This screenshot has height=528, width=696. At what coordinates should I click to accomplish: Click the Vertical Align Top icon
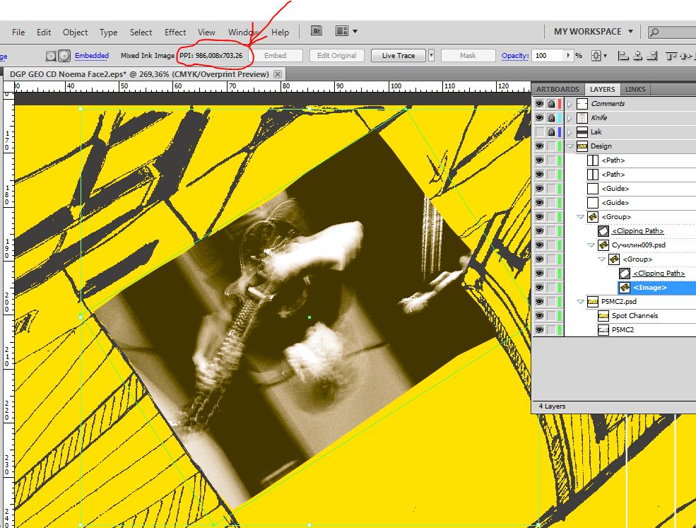(x=671, y=56)
